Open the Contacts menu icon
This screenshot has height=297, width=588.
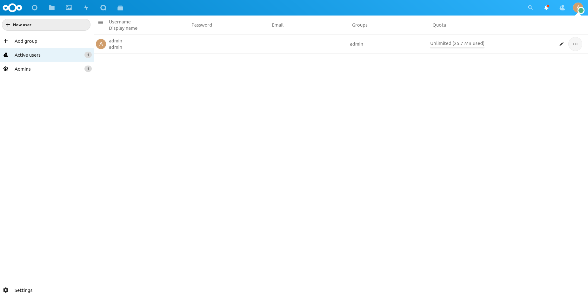point(562,8)
